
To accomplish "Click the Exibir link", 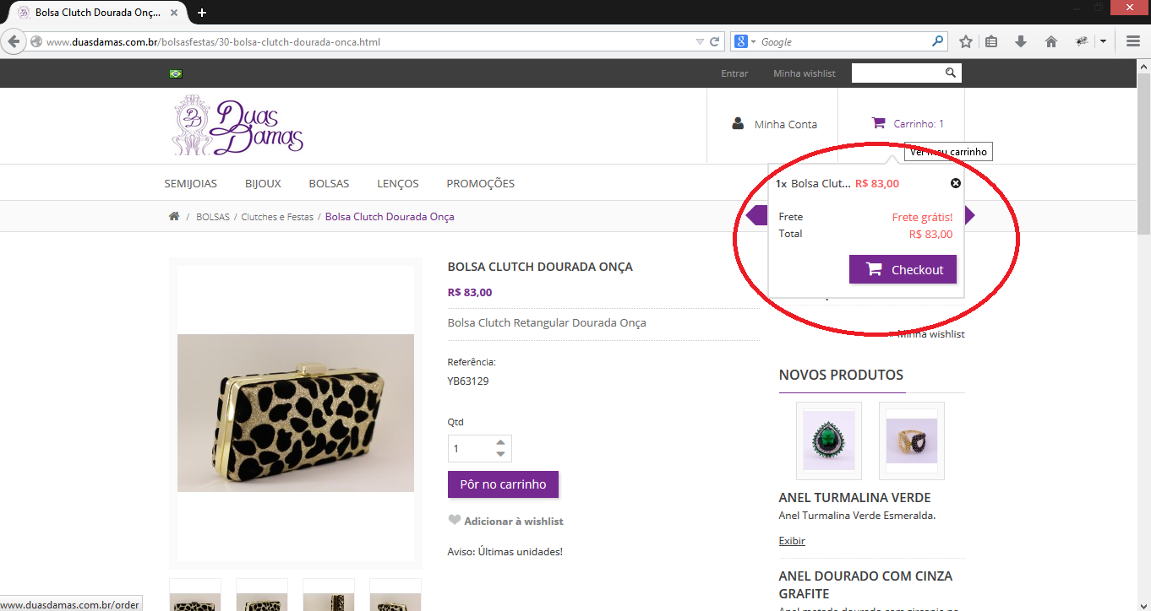I will pos(792,541).
